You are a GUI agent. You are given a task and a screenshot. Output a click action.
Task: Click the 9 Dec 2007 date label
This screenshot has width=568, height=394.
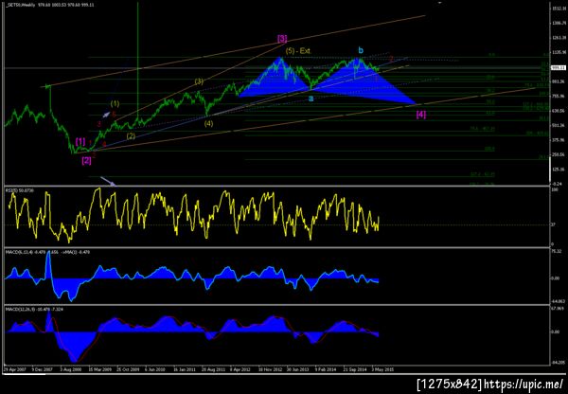[x=42, y=369]
